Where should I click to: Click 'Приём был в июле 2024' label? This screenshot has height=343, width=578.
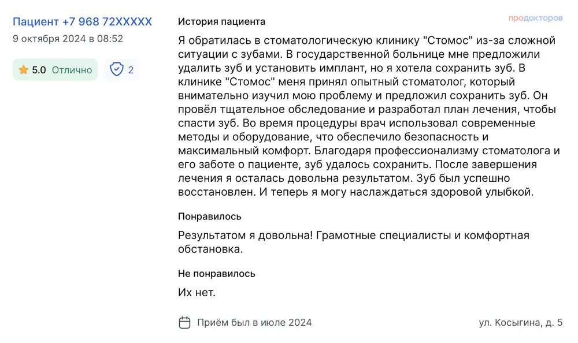click(x=254, y=322)
